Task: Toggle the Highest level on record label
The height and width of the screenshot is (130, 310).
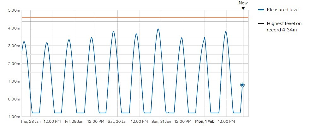Action: pyautogui.click(x=282, y=27)
